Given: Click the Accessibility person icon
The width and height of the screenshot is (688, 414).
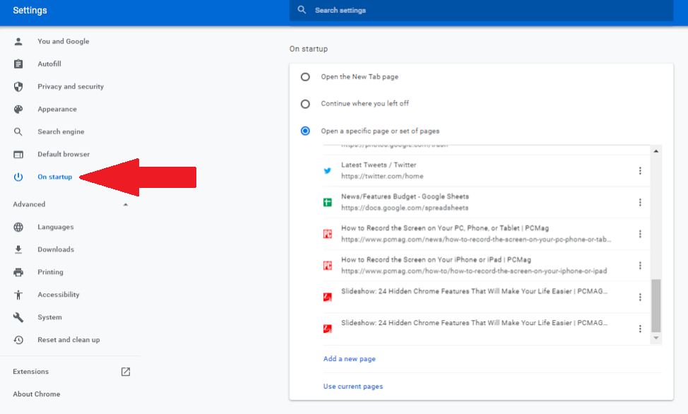Looking at the screenshot, I should (x=18, y=295).
